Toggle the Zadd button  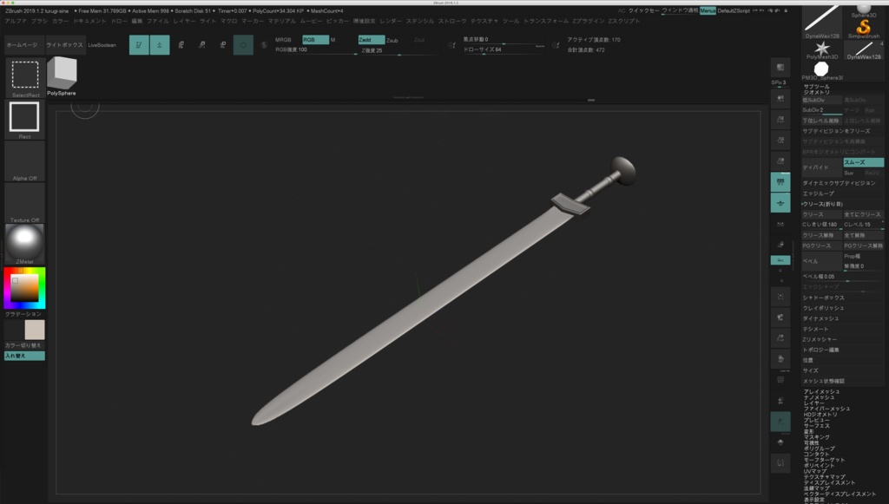(x=372, y=40)
